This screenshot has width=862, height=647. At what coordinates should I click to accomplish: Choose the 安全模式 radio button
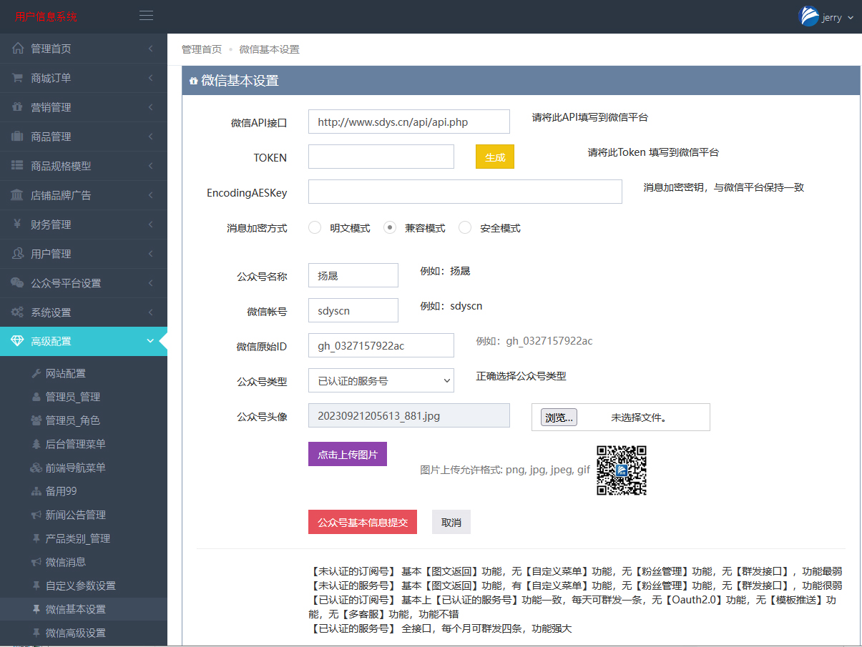[x=465, y=228]
